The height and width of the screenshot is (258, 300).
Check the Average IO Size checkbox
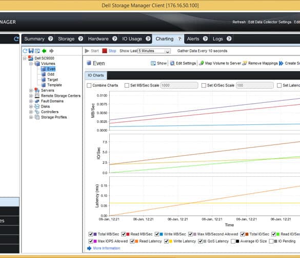[x=233, y=241]
